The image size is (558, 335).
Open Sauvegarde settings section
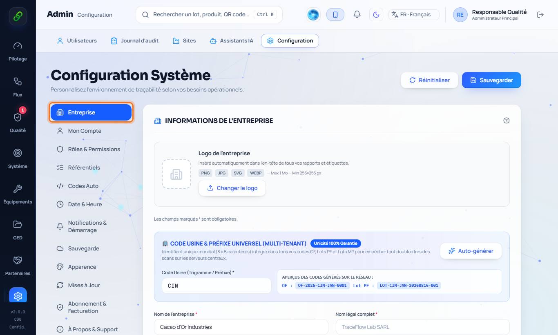coord(91,248)
